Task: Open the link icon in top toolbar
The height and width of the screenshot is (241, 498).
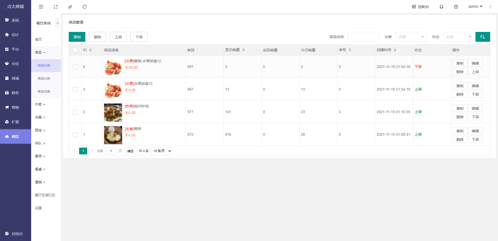Action: [x=70, y=7]
